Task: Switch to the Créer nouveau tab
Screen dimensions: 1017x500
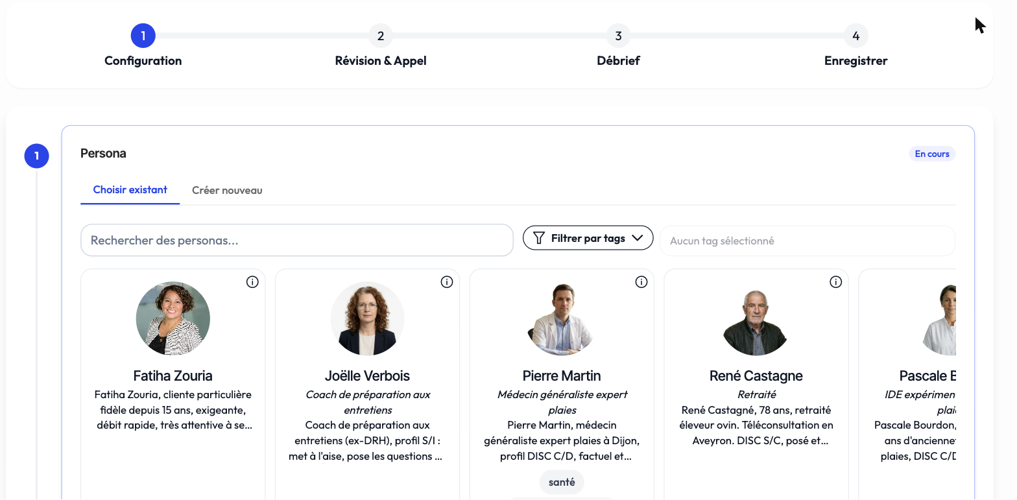Action: pyautogui.click(x=227, y=191)
